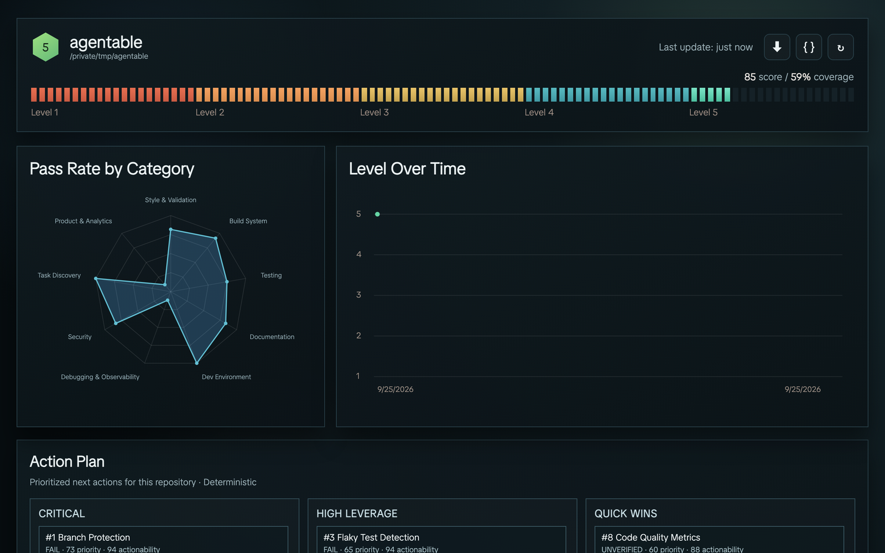Click the Last update: just now text

[705, 48]
